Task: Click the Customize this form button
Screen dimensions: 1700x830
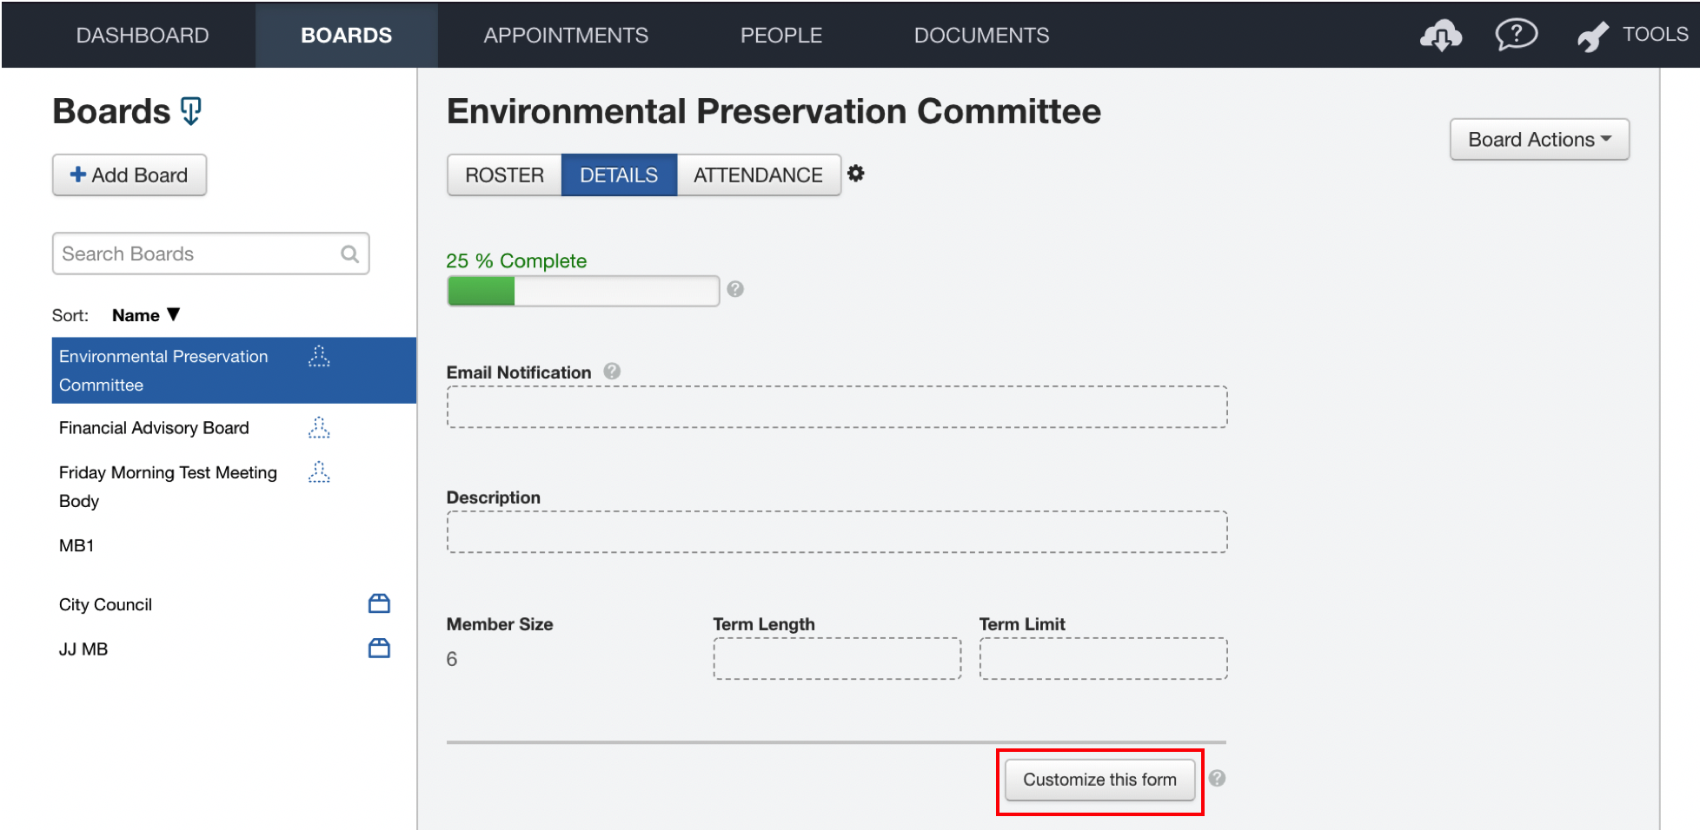Action: pos(1099,779)
